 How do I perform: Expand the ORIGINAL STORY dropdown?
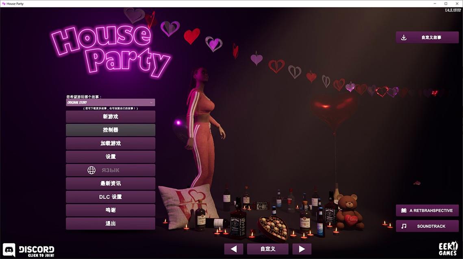coord(111,102)
